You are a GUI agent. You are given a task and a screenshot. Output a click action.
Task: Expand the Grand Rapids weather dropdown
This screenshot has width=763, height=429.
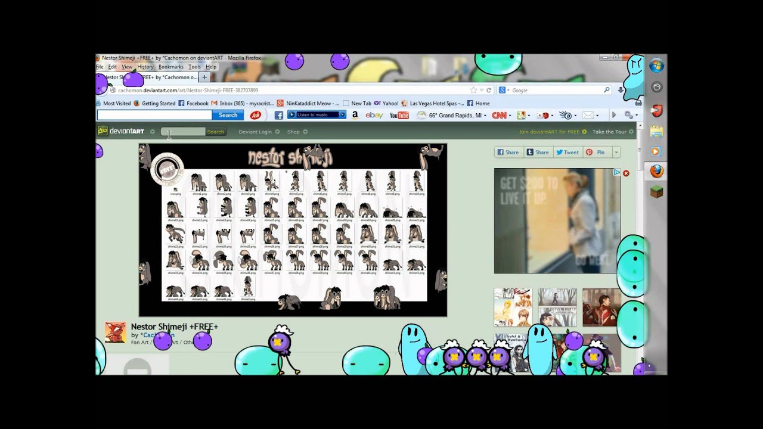click(485, 116)
